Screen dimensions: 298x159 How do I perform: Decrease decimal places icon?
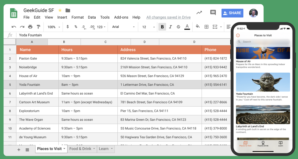pyautogui.click(x=84, y=27)
